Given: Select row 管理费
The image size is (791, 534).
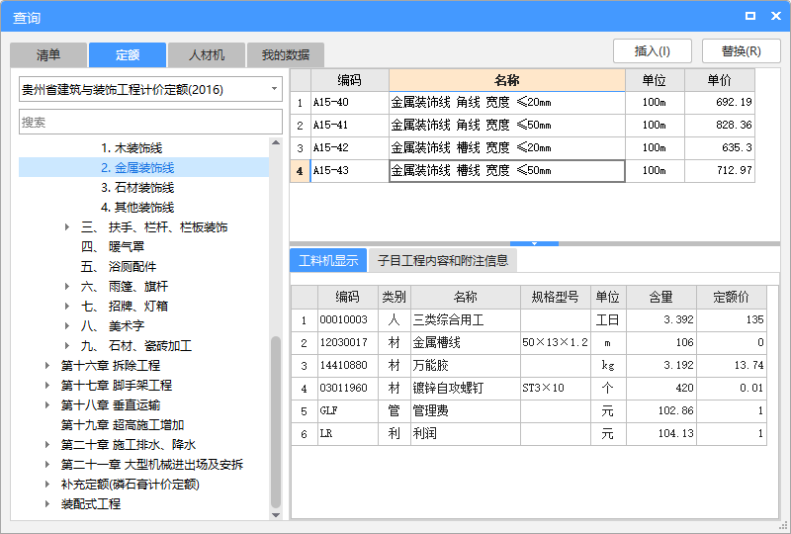Looking at the screenshot, I should coord(529,410).
